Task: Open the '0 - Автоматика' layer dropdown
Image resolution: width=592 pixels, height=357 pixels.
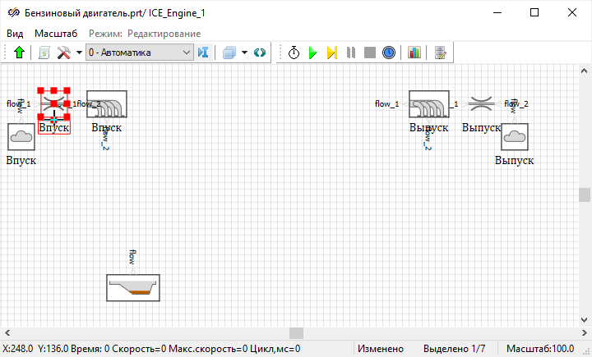Action: coord(139,53)
